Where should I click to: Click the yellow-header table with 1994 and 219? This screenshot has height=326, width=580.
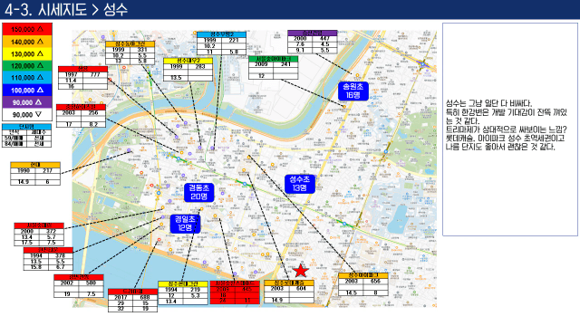pos(183,292)
